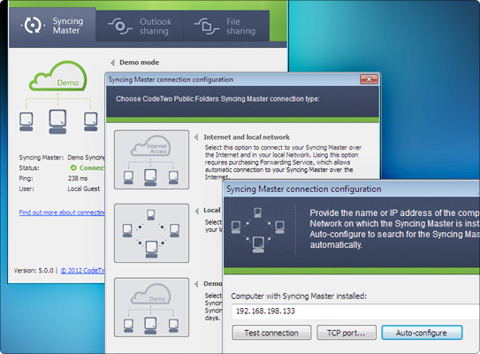The height and width of the screenshot is (354, 480).
Task: Click the Syncing Master sync arrows icon
Action: tap(33, 26)
